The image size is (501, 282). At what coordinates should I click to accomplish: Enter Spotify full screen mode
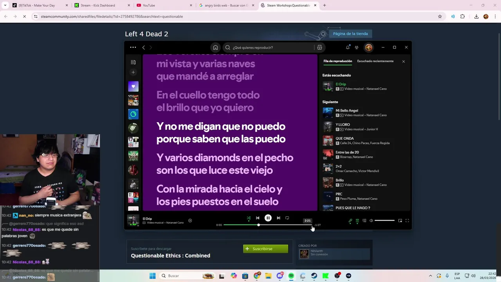[x=407, y=221]
